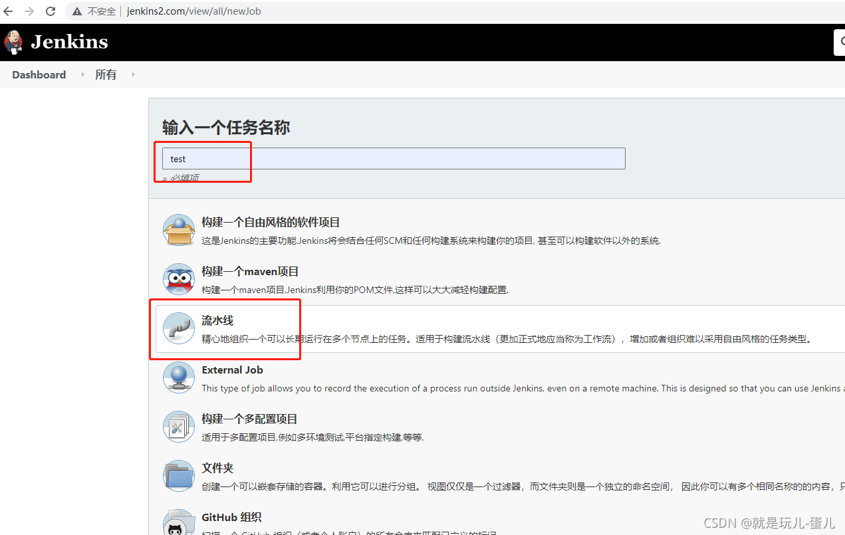Click multi-configuration description starting 适用于多配置项目
This screenshot has height=535, width=845.
pyautogui.click(x=312, y=437)
